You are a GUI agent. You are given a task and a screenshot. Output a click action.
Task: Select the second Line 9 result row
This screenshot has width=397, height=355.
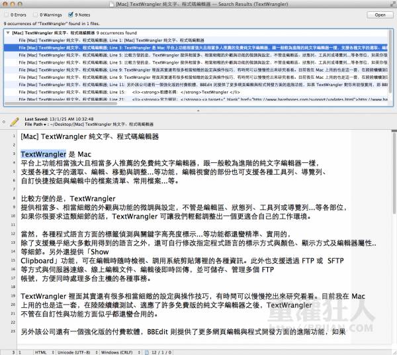tap(196, 77)
